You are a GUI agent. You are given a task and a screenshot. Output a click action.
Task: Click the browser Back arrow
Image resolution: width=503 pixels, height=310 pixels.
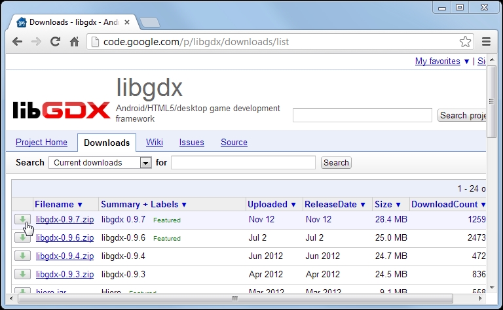(x=17, y=42)
